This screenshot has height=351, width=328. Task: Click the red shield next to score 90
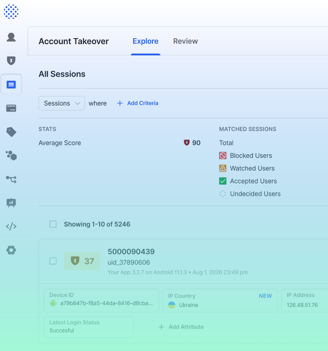click(187, 143)
